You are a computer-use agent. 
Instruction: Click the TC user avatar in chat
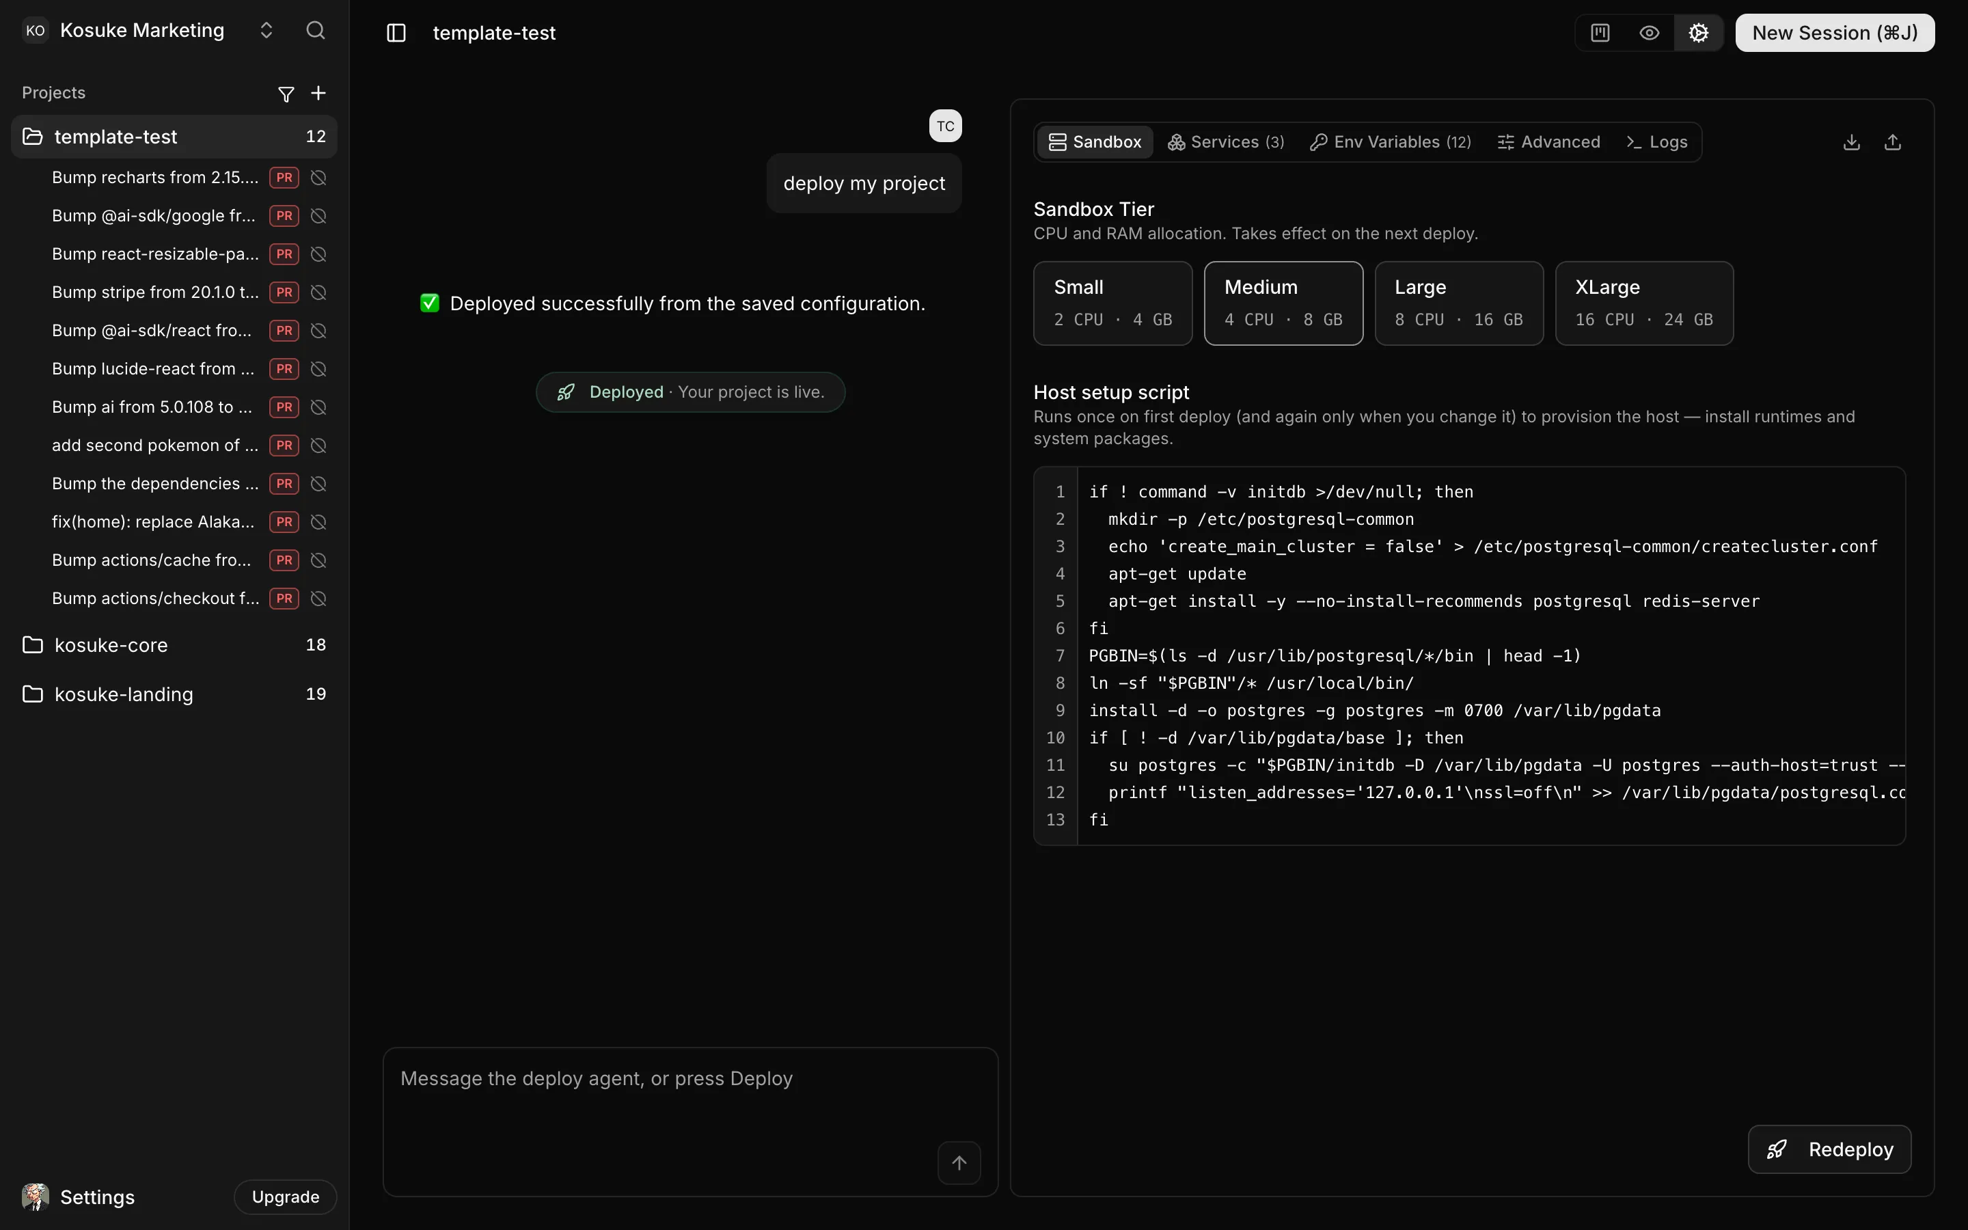(945, 126)
